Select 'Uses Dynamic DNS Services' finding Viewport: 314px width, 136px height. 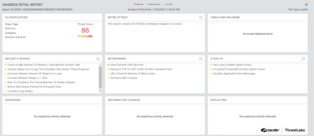click(127, 65)
